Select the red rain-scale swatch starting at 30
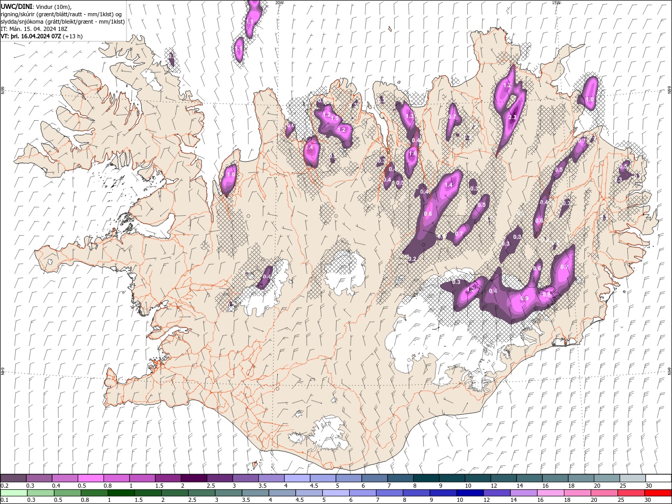 point(658,493)
